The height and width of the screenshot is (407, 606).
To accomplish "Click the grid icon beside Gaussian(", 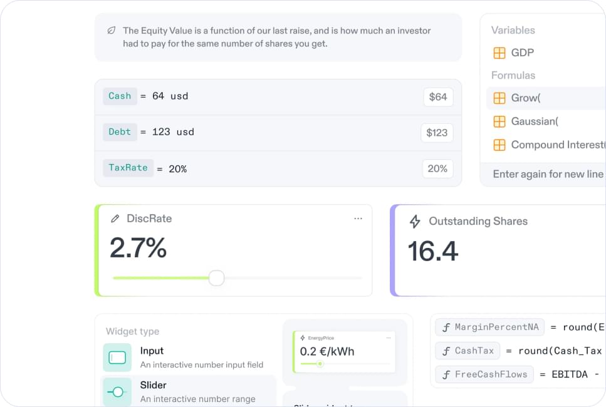I will (499, 121).
